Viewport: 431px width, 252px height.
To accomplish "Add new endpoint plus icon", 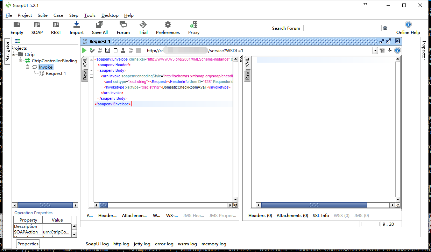I will [390, 50].
